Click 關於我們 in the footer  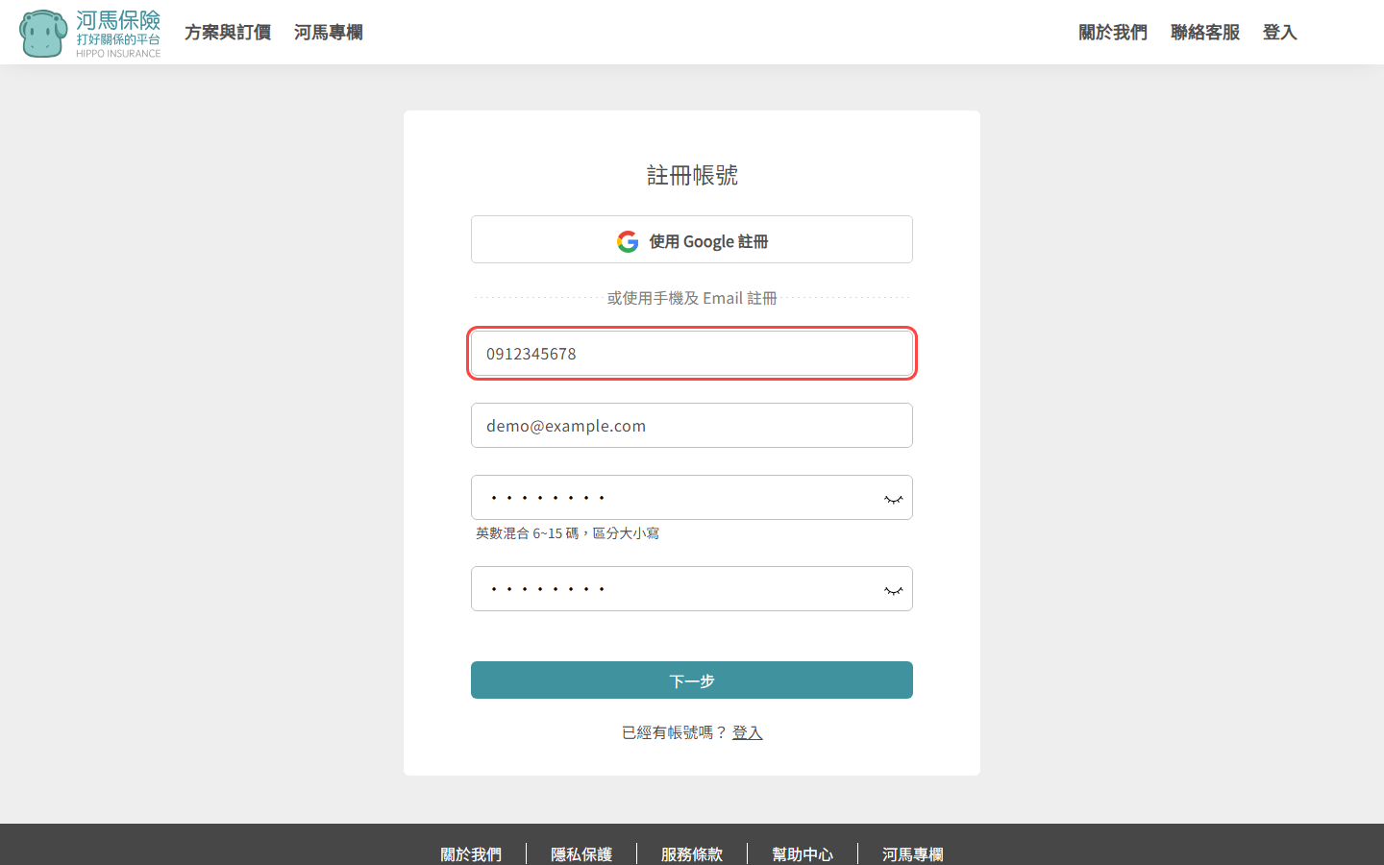point(471,853)
